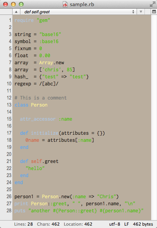Jump to next outline item with down arrow

tap(141, 12)
